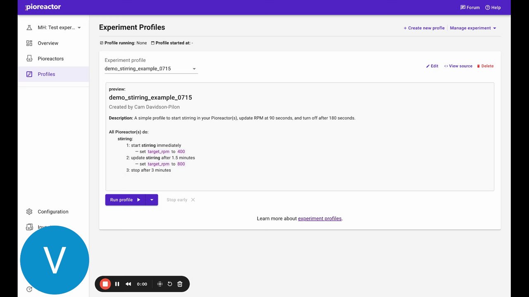Open the Experiment profile select box
This screenshot has height=297, width=529.
pyautogui.click(x=151, y=69)
